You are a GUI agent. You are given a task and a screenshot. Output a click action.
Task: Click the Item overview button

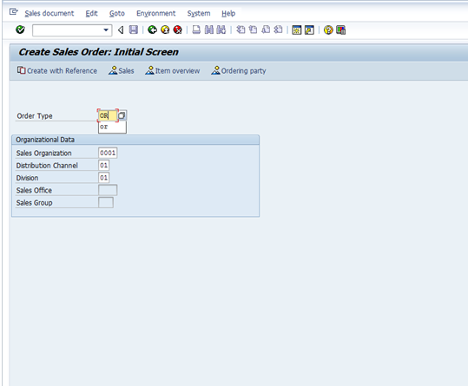173,70
